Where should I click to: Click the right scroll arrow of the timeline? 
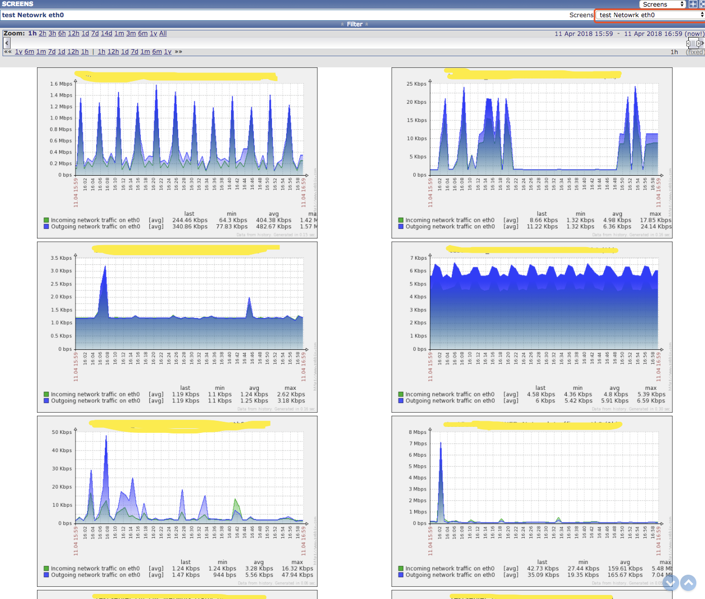click(x=702, y=43)
